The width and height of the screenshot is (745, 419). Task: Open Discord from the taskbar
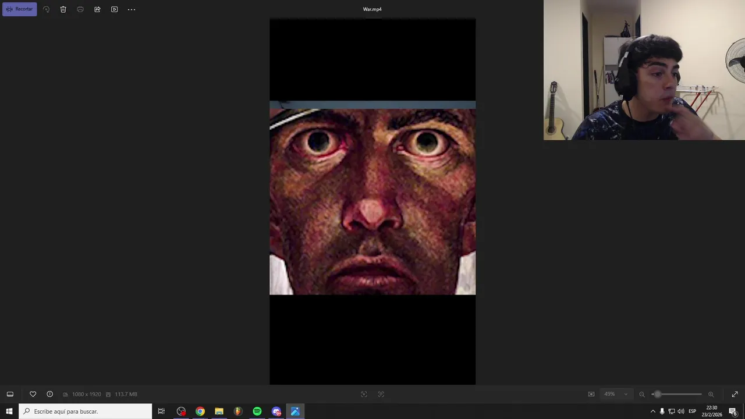[276, 411]
